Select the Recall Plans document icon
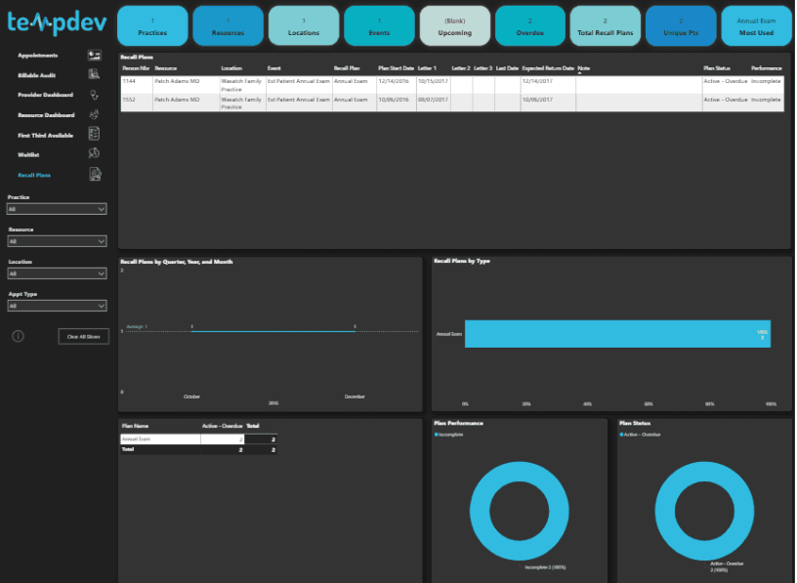The height and width of the screenshot is (583, 797). pyautogui.click(x=94, y=175)
